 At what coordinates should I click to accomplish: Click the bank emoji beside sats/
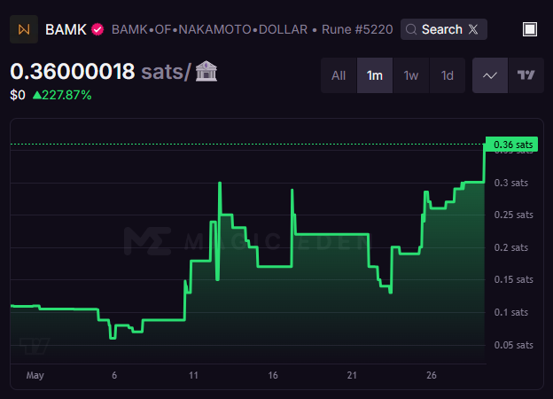pyautogui.click(x=206, y=71)
